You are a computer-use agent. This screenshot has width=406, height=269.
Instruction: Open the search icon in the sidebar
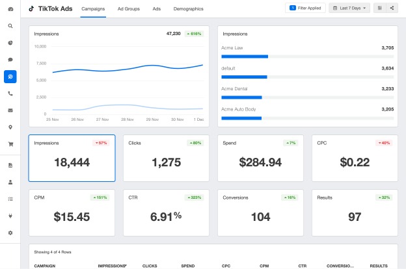(10, 26)
